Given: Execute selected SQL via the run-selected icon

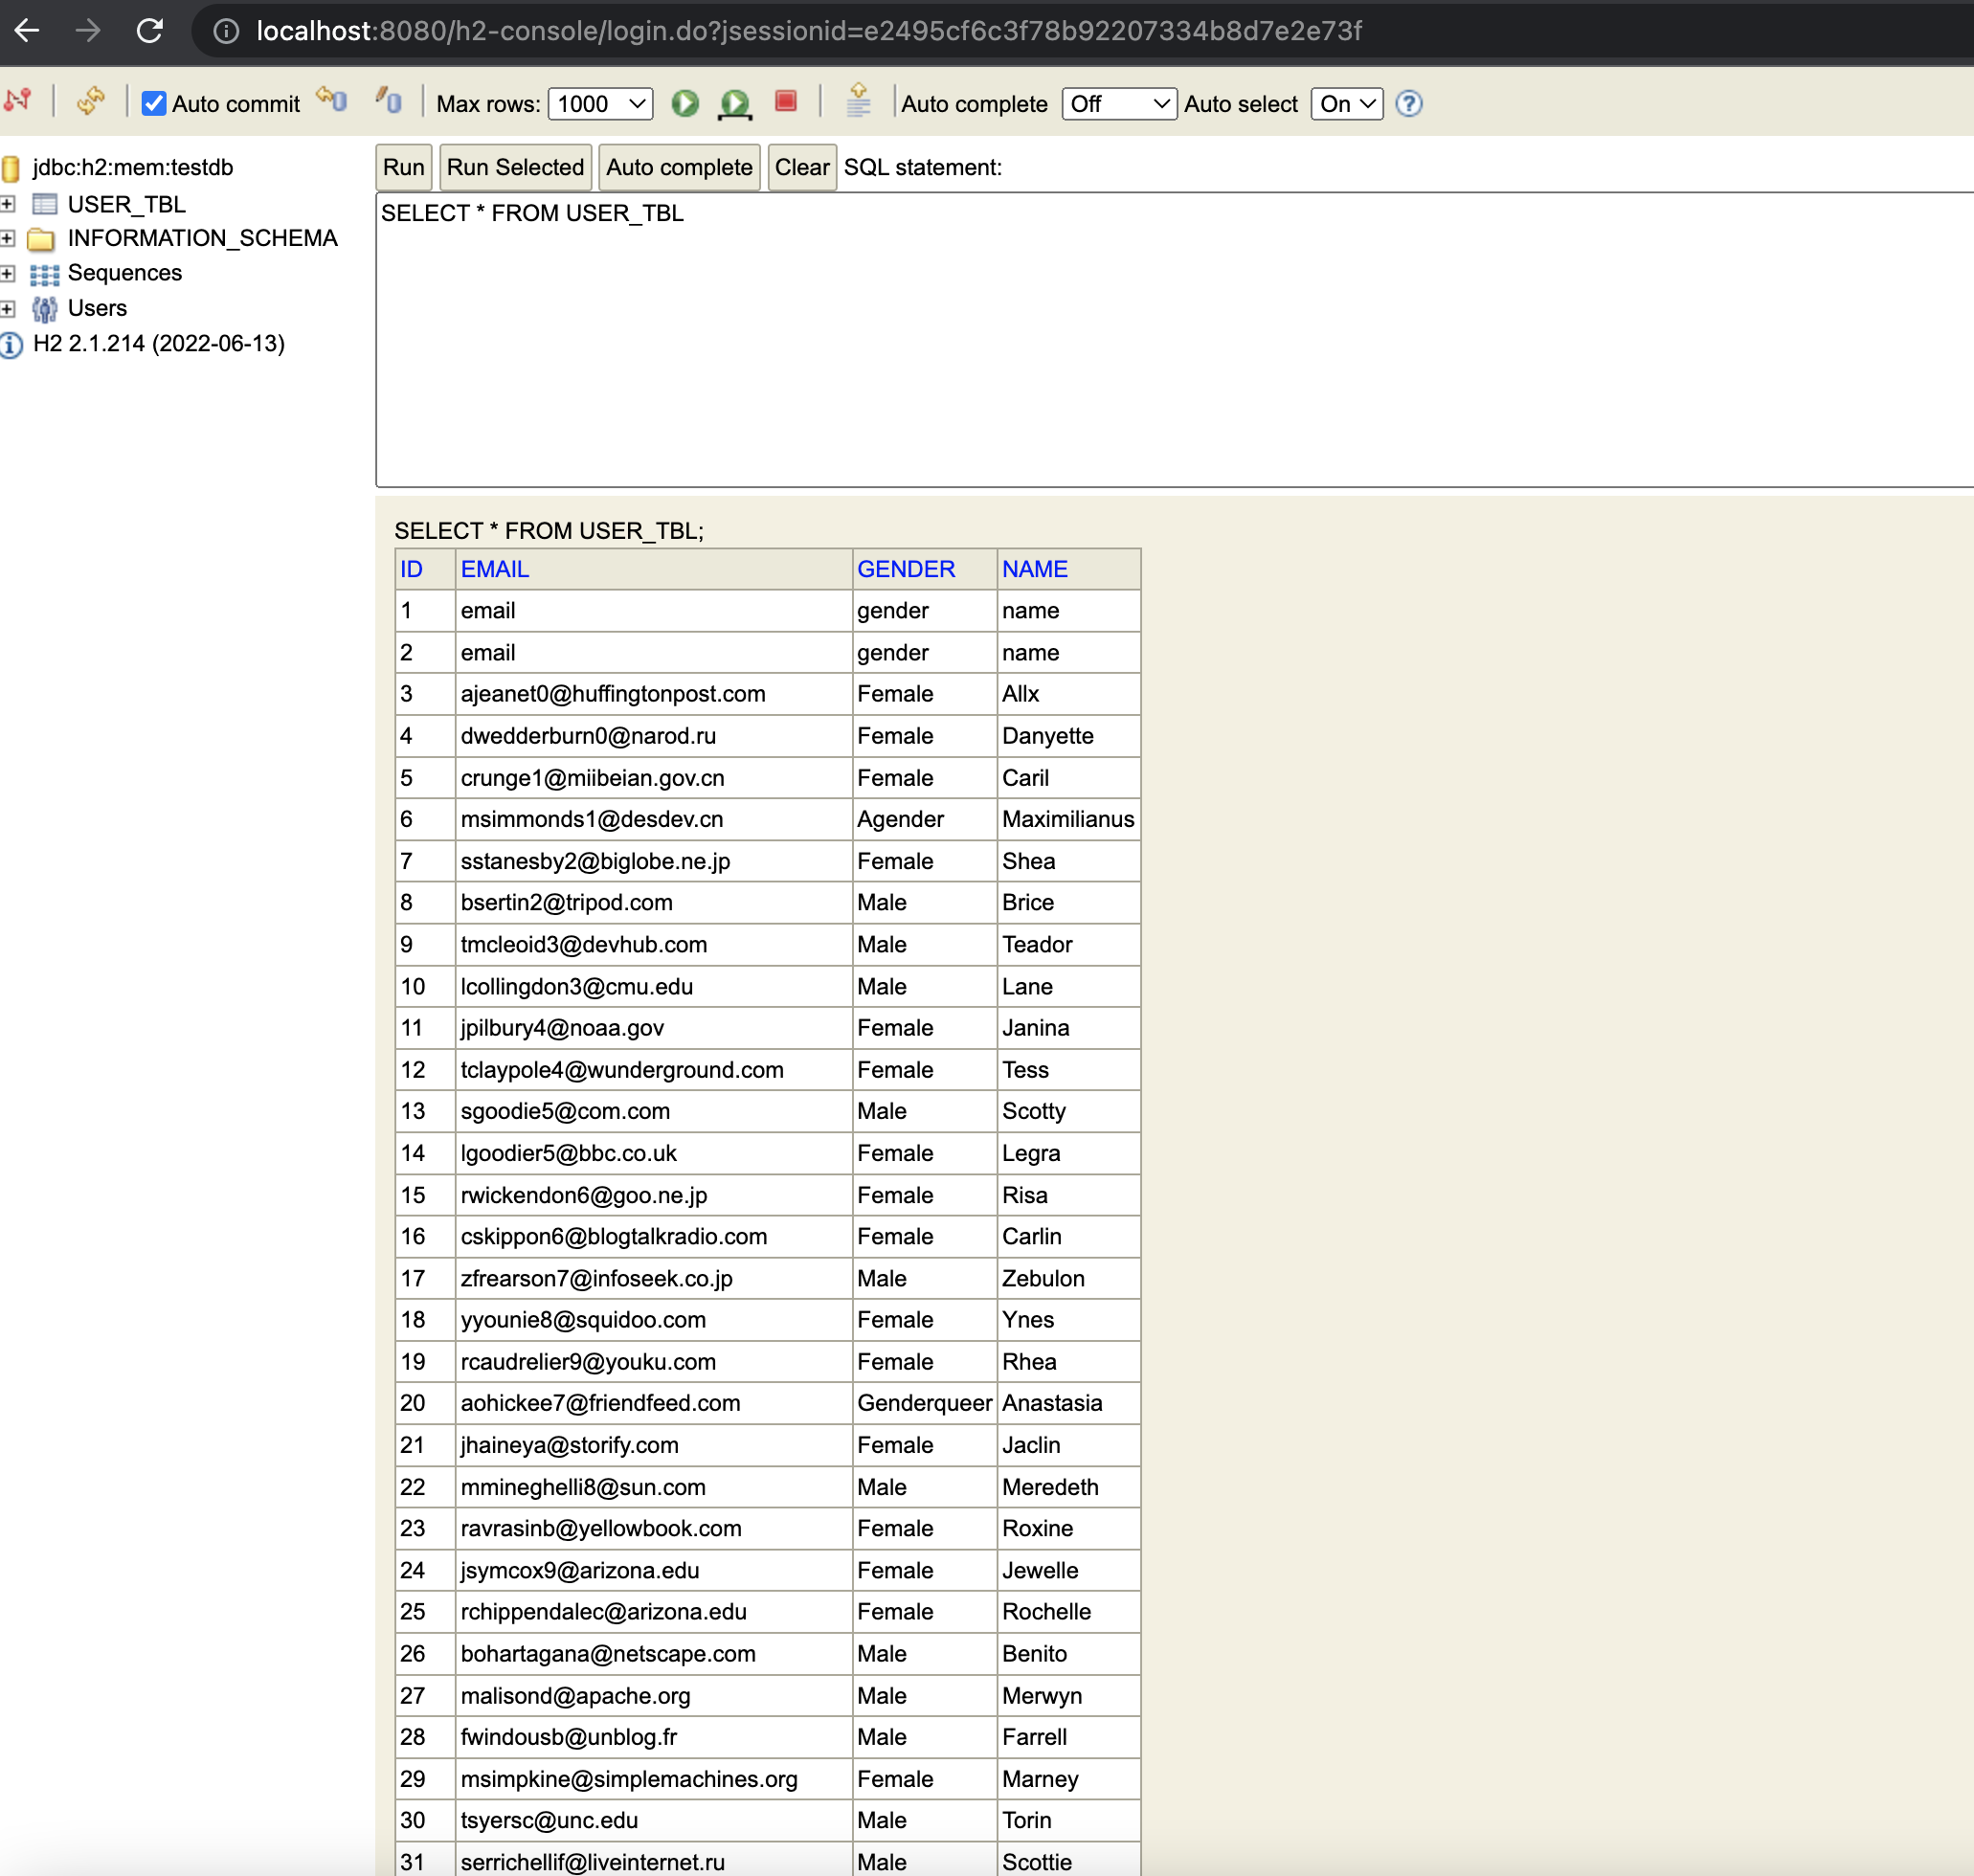Looking at the screenshot, I should [735, 103].
